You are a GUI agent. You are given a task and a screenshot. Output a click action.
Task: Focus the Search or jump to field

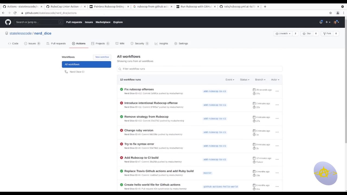coord(39,22)
